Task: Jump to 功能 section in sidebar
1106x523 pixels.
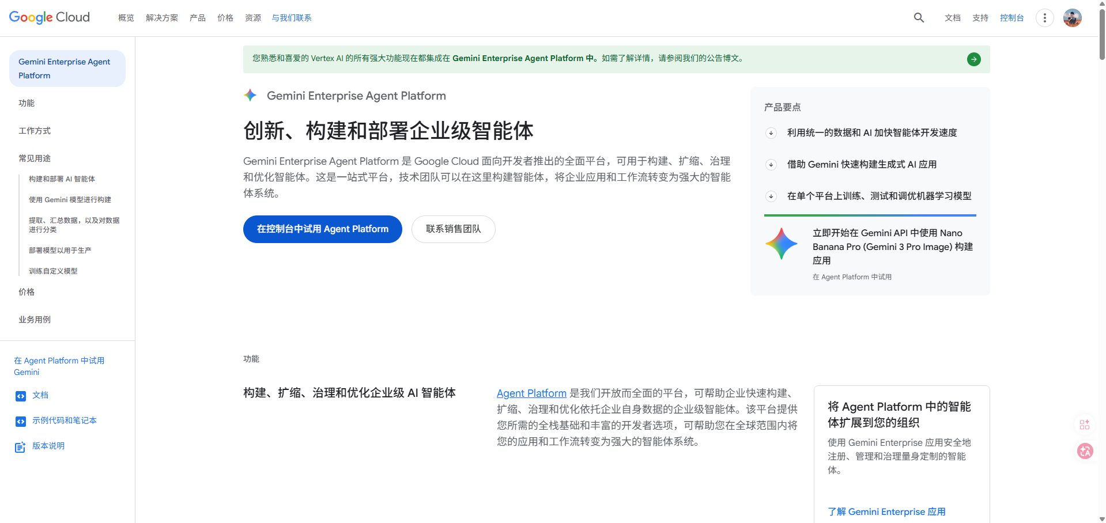Action: (27, 103)
